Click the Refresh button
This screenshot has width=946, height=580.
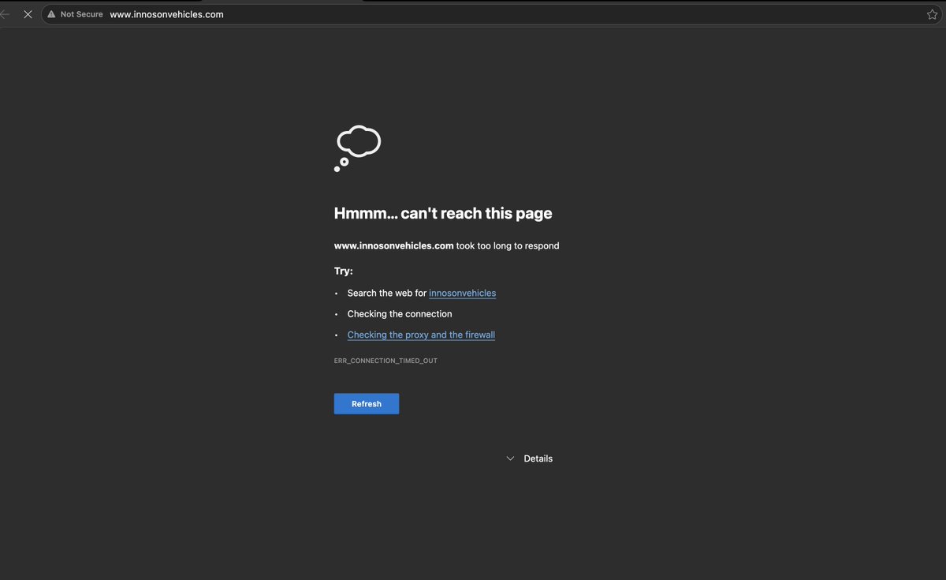pyautogui.click(x=367, y=404)
